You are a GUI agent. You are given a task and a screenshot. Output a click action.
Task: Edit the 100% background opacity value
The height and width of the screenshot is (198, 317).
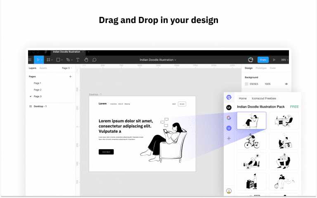pos(267,84)
